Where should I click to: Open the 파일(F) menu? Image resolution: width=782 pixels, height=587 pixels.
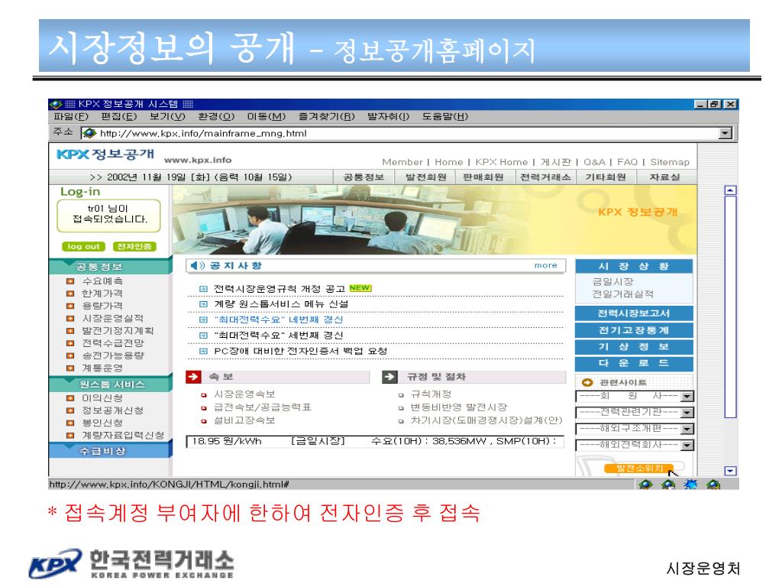71,116
